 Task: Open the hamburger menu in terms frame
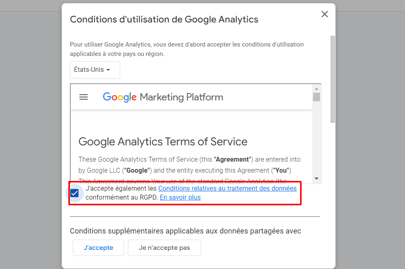pos(83,97)
